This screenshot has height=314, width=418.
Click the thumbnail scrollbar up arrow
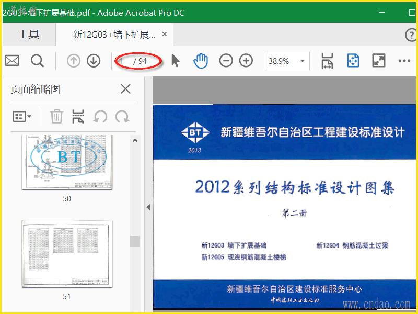135,140
